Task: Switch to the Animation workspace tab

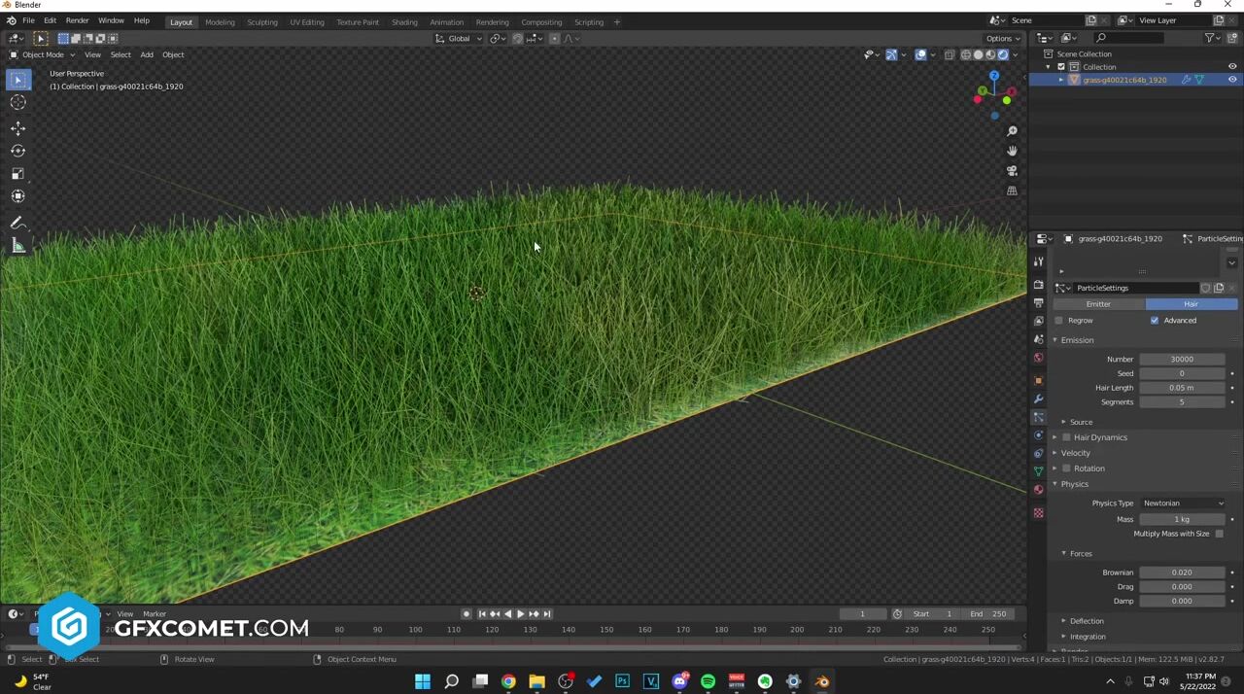Action: [446, 21]
